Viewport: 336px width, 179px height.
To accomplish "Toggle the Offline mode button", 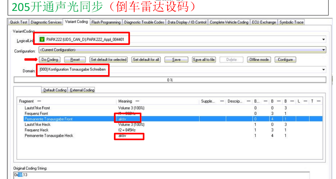I will [259, 60].
